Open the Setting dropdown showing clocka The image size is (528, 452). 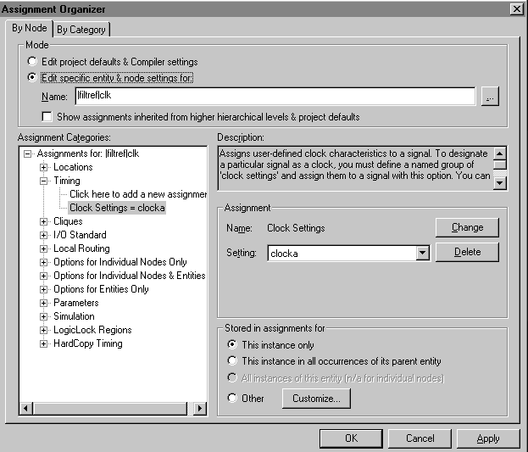[x=423, y=253]
